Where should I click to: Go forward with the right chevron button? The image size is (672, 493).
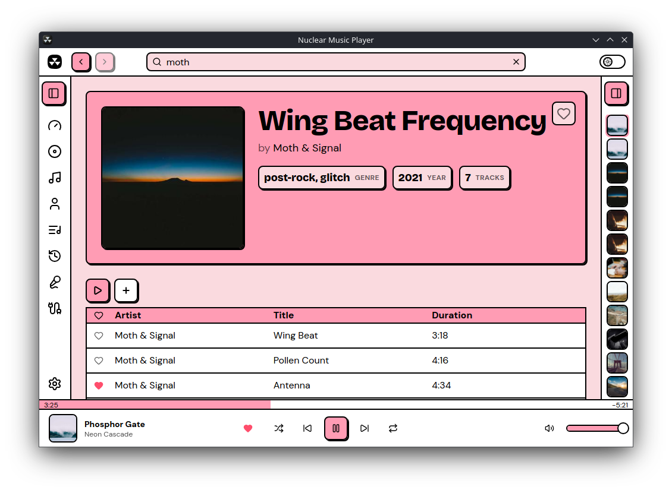[x=105, y=62]
